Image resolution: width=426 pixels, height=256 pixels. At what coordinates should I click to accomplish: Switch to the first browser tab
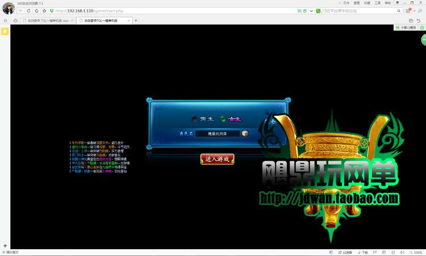(x=47, y=20)
